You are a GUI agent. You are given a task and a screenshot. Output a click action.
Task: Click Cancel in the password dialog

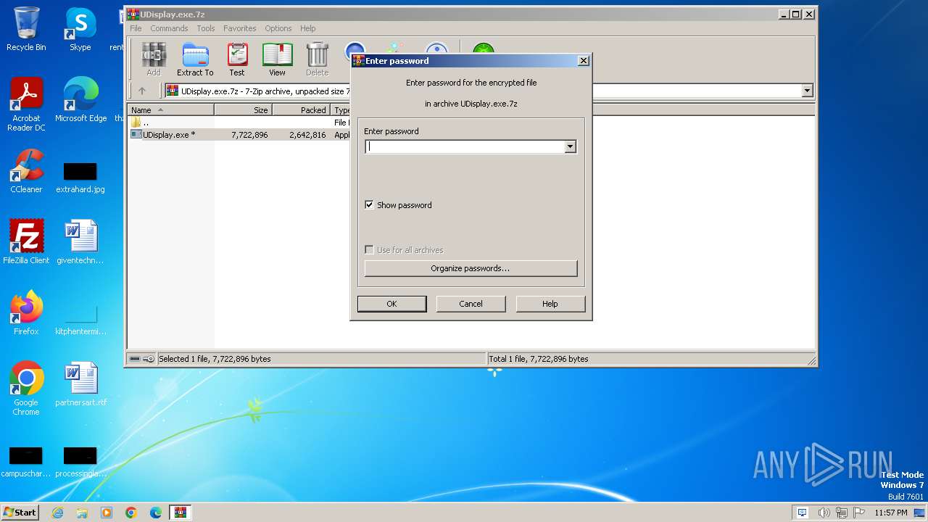click(x=471, y=304)
